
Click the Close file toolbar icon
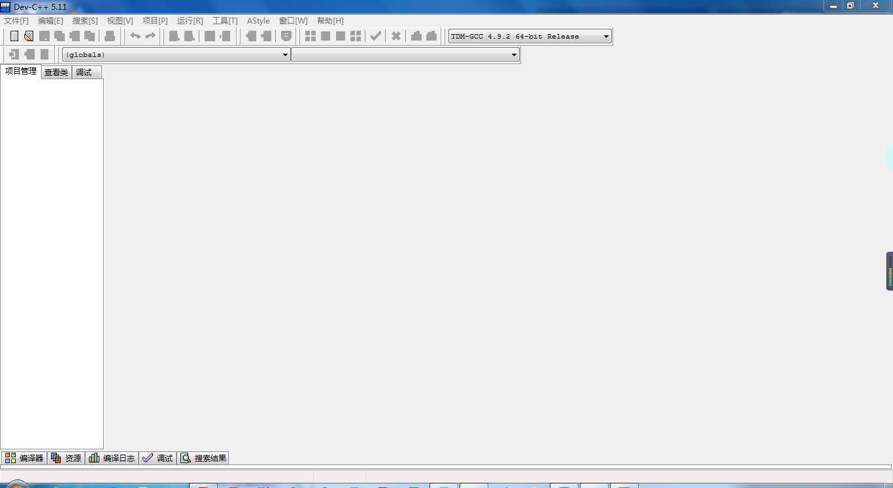click(75, 36)
